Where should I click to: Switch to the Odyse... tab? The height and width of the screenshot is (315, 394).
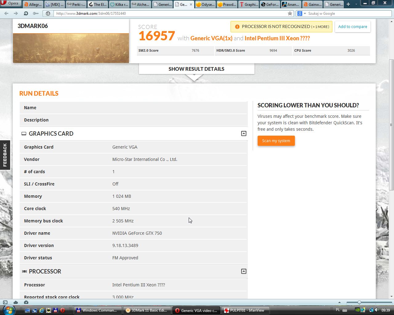click(205, 4)
